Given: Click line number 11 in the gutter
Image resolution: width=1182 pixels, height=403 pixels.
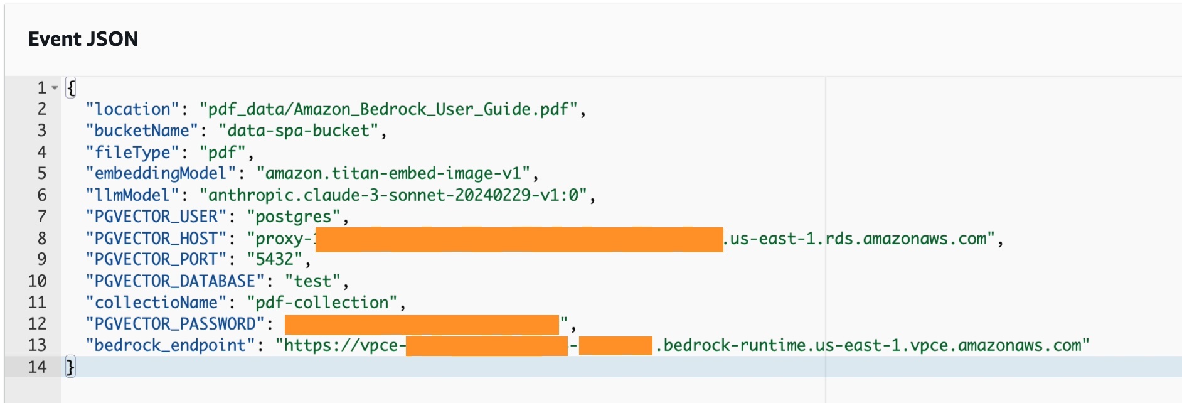Looking at the screenshot, I should (x=37, y=303).
